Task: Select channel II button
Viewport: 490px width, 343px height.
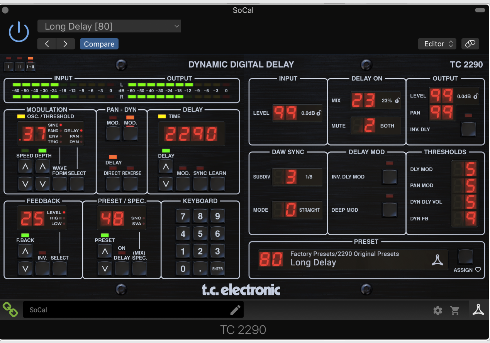Action: [x=20, y=66]
